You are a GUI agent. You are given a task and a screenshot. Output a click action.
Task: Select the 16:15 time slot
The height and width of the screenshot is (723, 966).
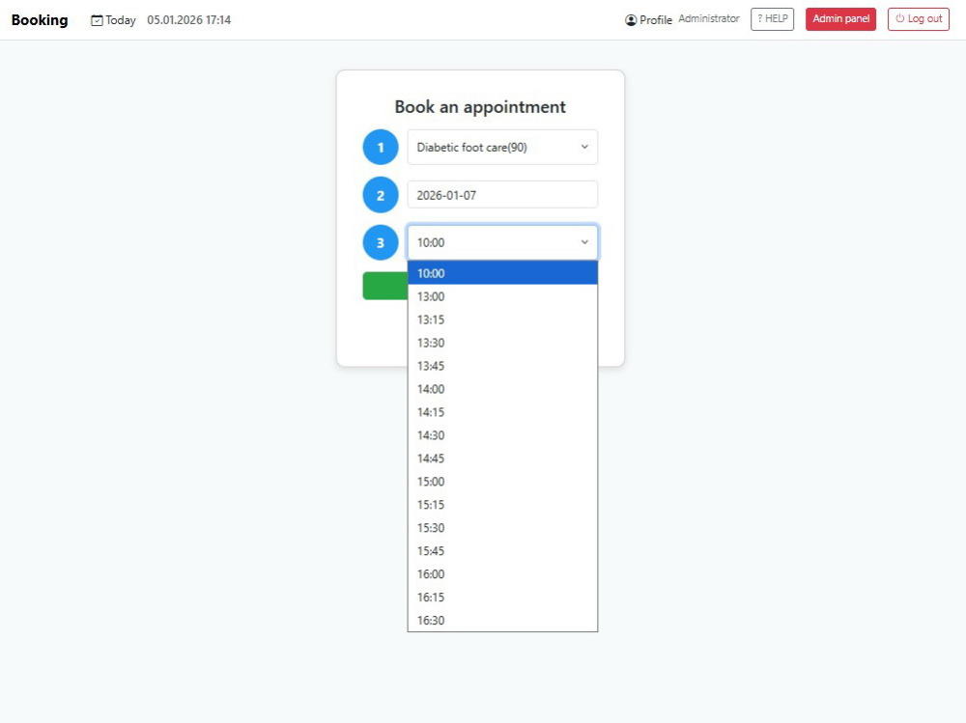click(x=502, y=597)
